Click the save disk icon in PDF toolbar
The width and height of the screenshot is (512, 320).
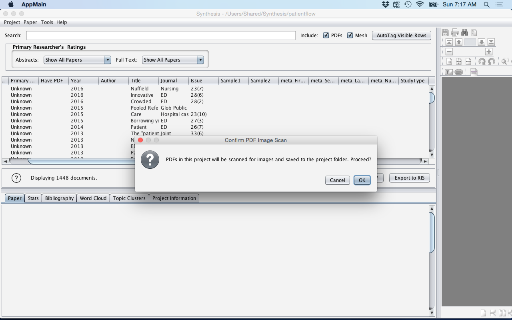(x=445, y=33)
